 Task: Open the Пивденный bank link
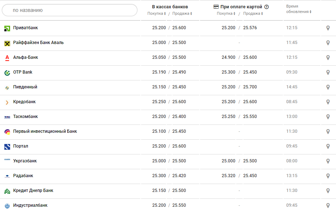tap(25, 87)
